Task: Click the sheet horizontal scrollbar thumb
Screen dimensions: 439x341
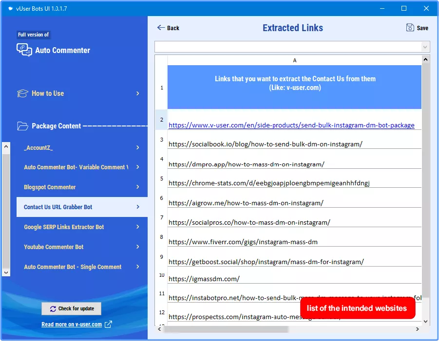Action: [226, 329]
